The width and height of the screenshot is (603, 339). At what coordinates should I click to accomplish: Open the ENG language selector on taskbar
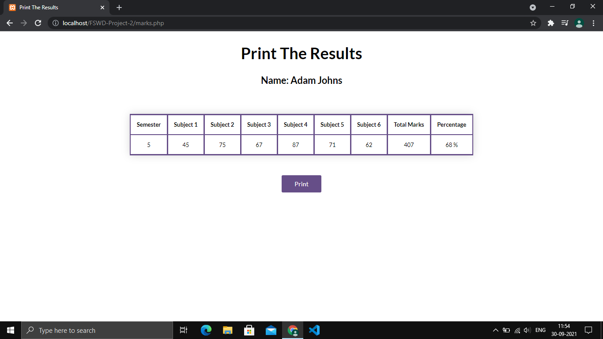[540, 330]
